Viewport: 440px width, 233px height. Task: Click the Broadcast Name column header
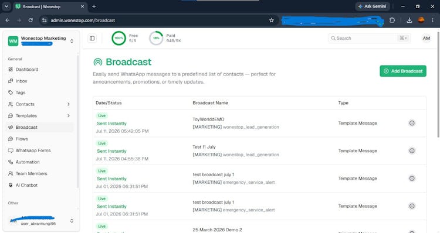coord(210,103)
